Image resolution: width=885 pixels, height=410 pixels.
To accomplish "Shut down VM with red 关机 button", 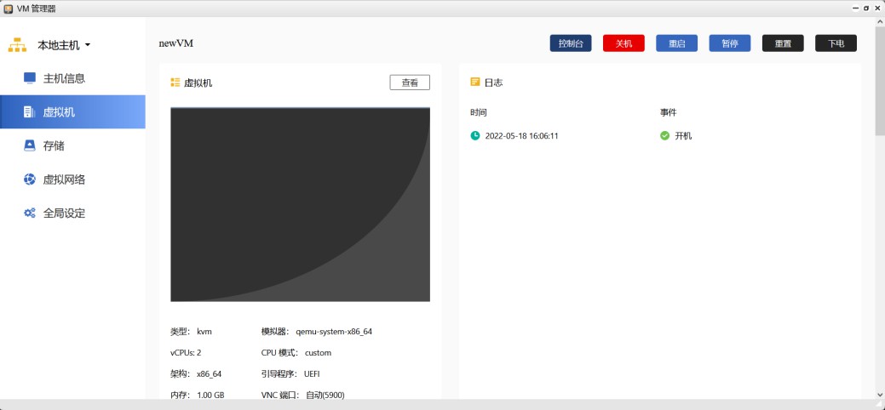I will point(624,43).
